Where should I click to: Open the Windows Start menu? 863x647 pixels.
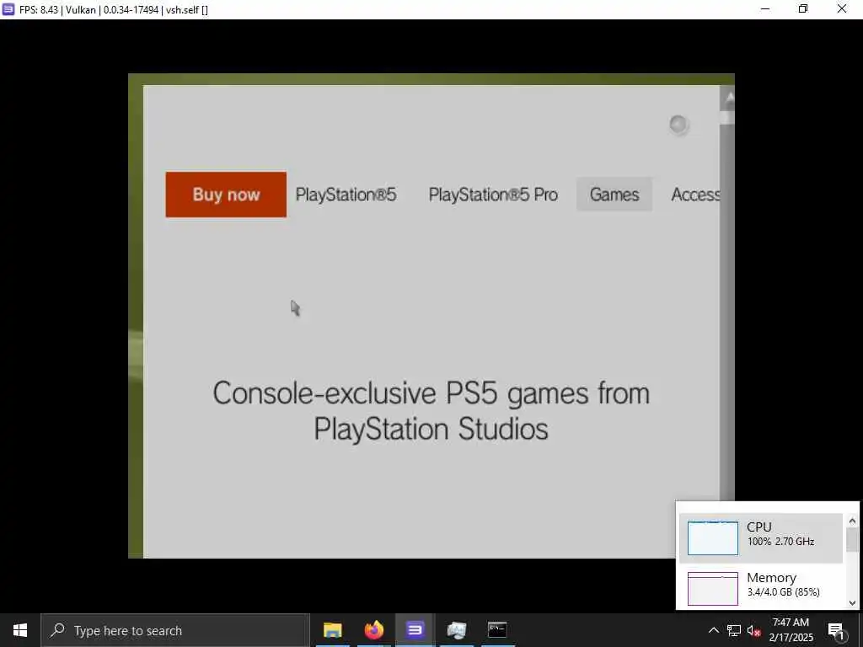[20, 630]
